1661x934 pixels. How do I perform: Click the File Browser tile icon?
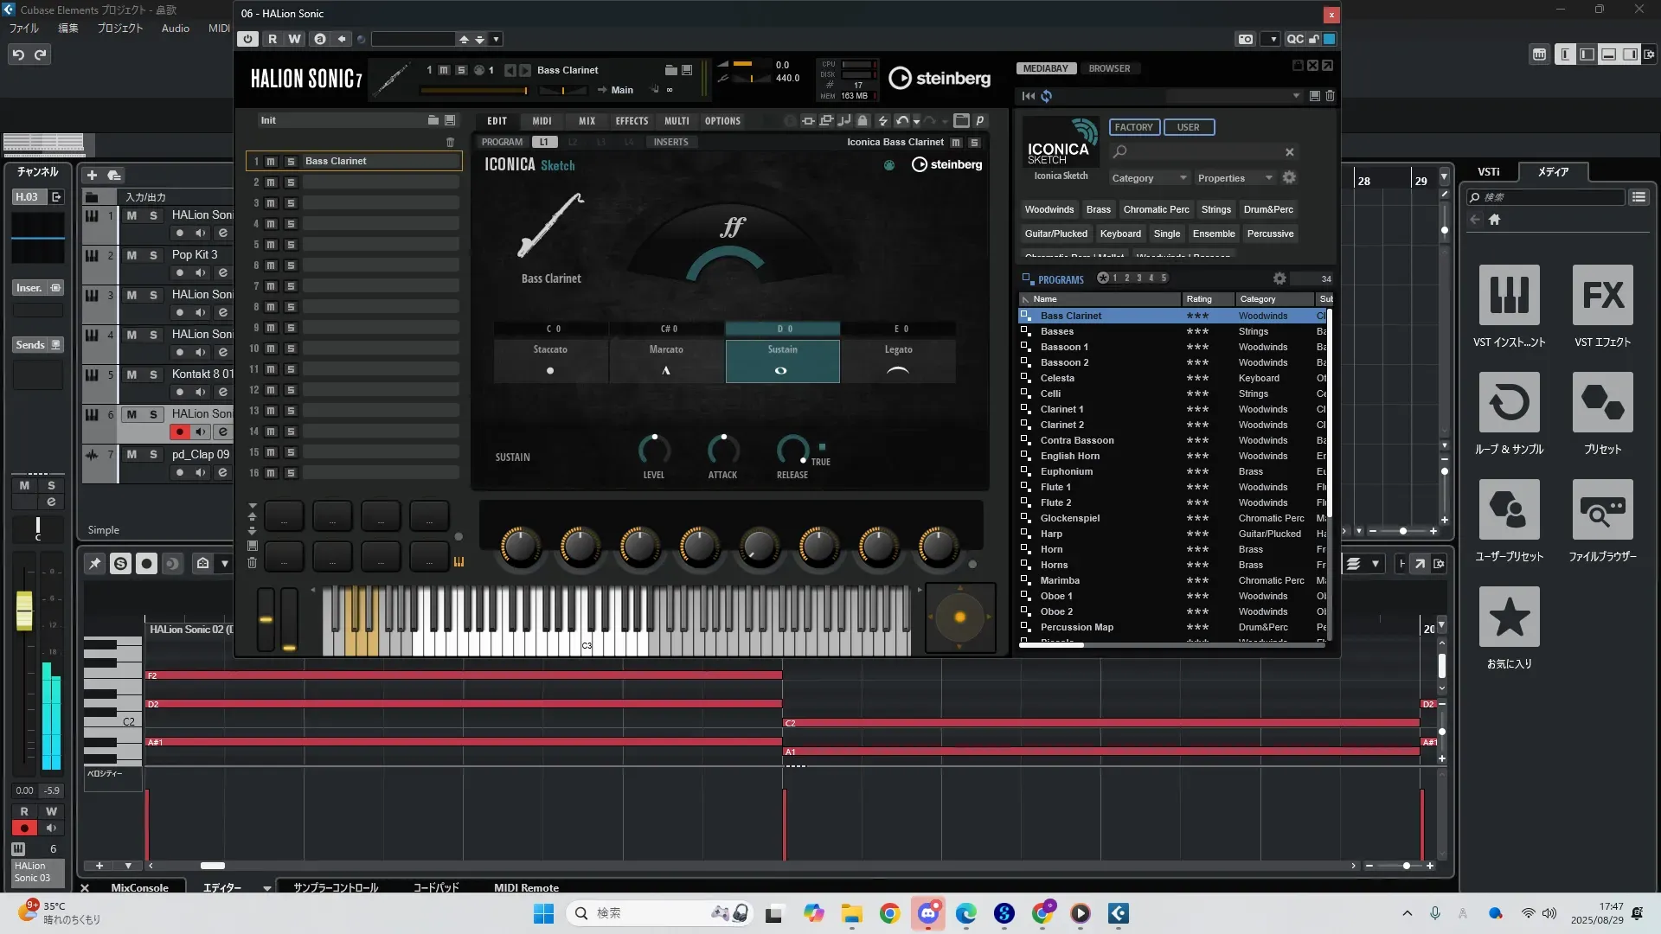1602,510
